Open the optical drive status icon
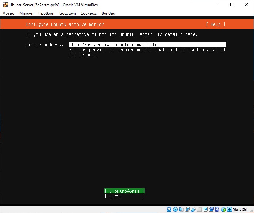This screenshot has height=213, width=254. click(x=175, y=210)
